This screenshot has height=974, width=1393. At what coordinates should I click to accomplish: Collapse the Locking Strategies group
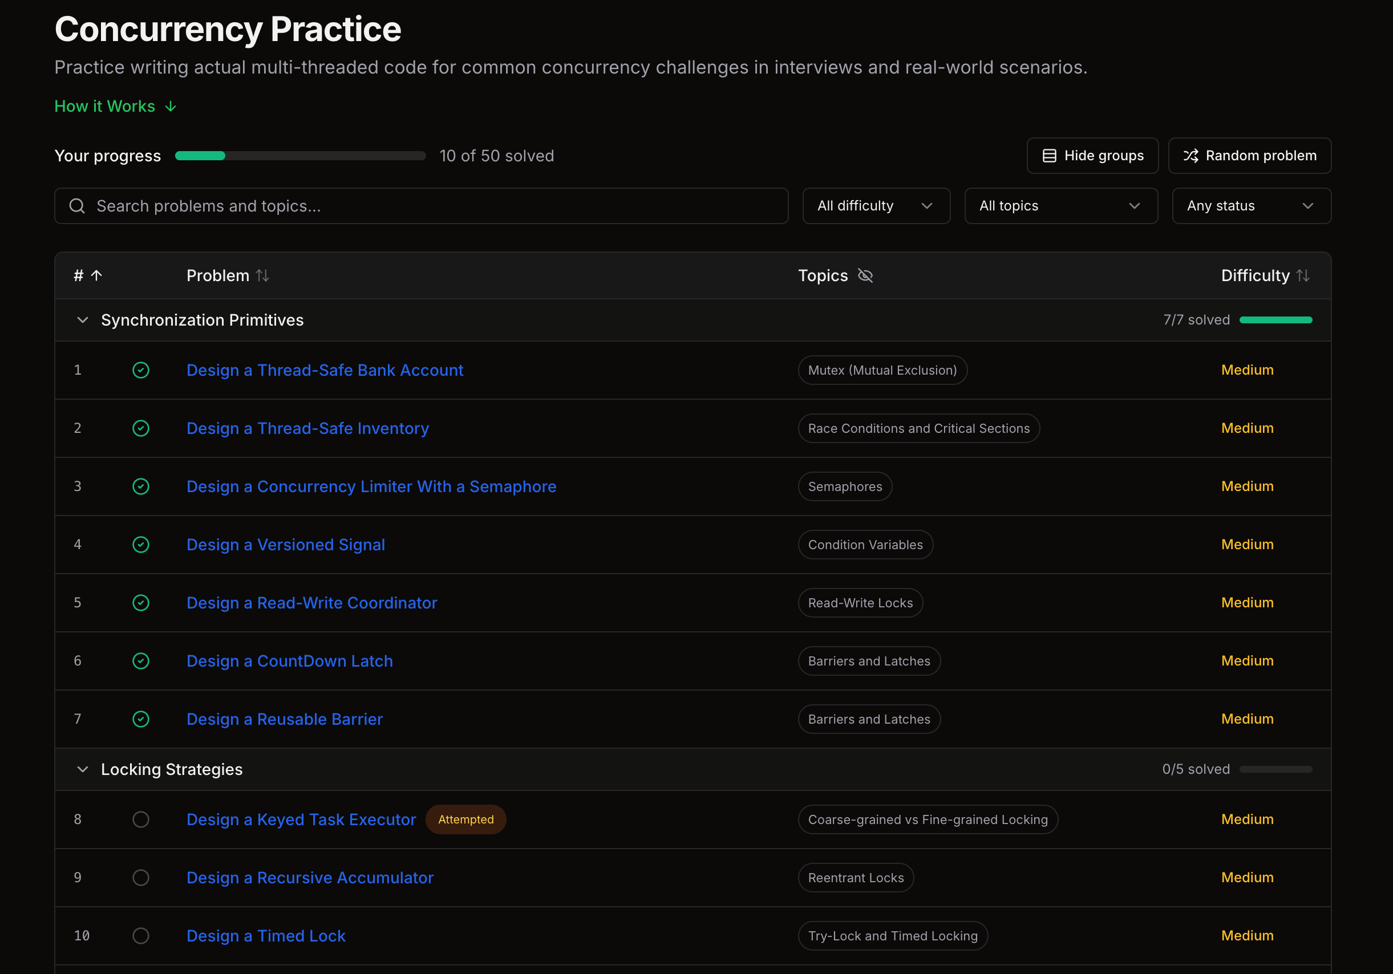83,769
